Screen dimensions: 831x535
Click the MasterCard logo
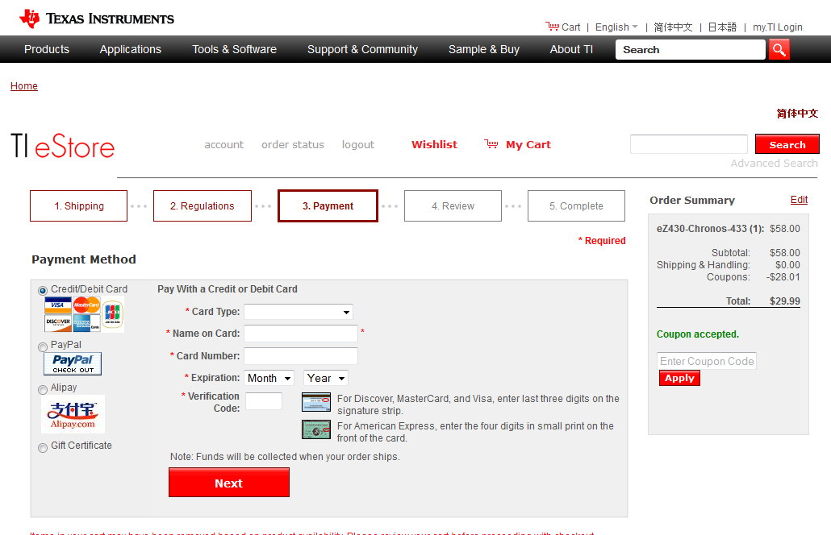tap(86, 305)
